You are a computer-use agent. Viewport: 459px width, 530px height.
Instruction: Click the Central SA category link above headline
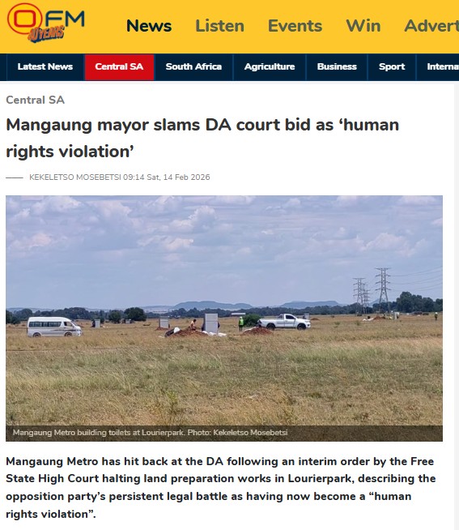[35, 100]
